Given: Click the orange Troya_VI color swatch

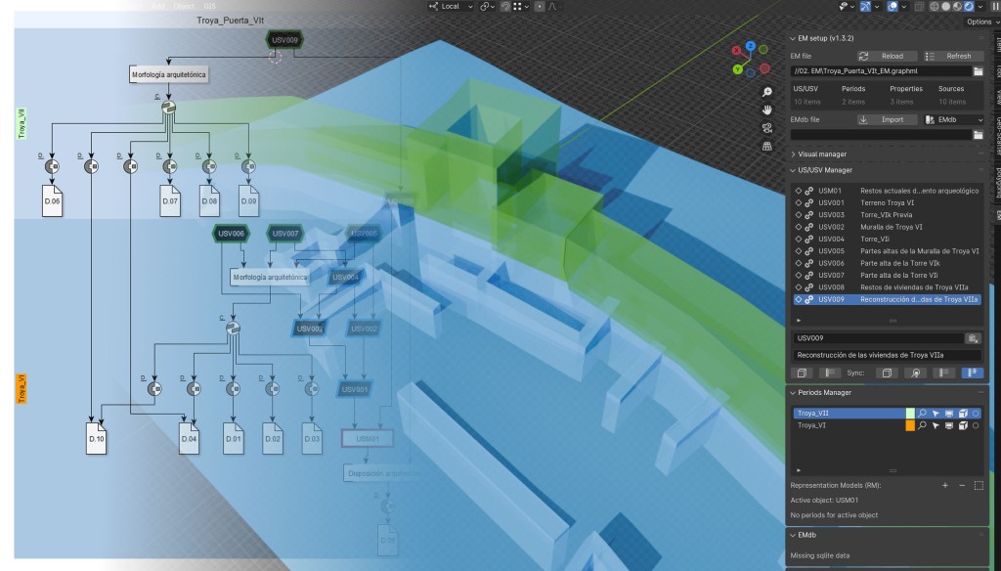Looking at the screenshot, I should [x=910, y=426].
